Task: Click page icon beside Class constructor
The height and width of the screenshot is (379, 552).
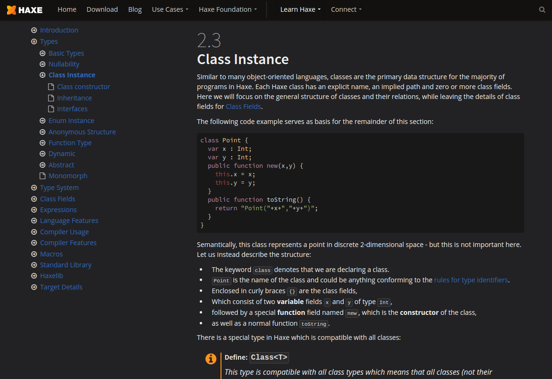Action: [51, 87]
